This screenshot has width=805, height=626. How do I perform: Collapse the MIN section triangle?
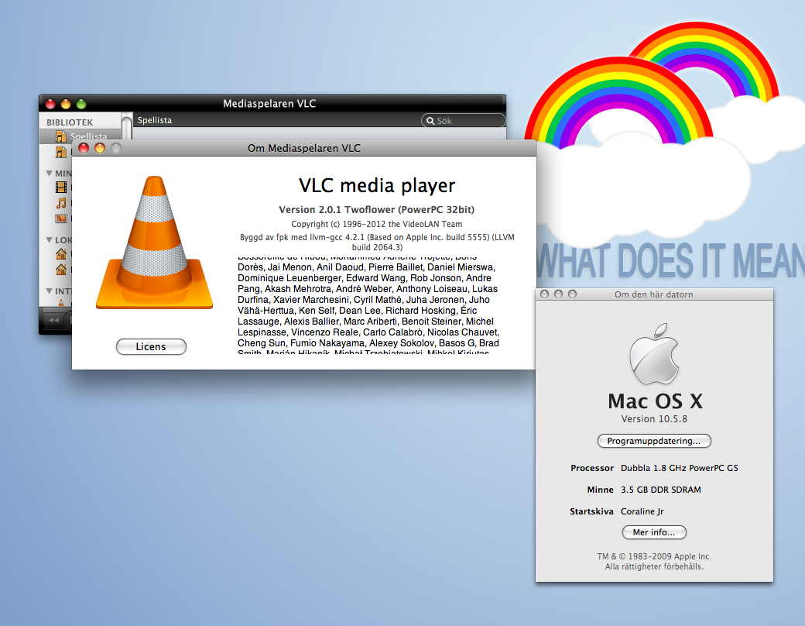[50, 174]
